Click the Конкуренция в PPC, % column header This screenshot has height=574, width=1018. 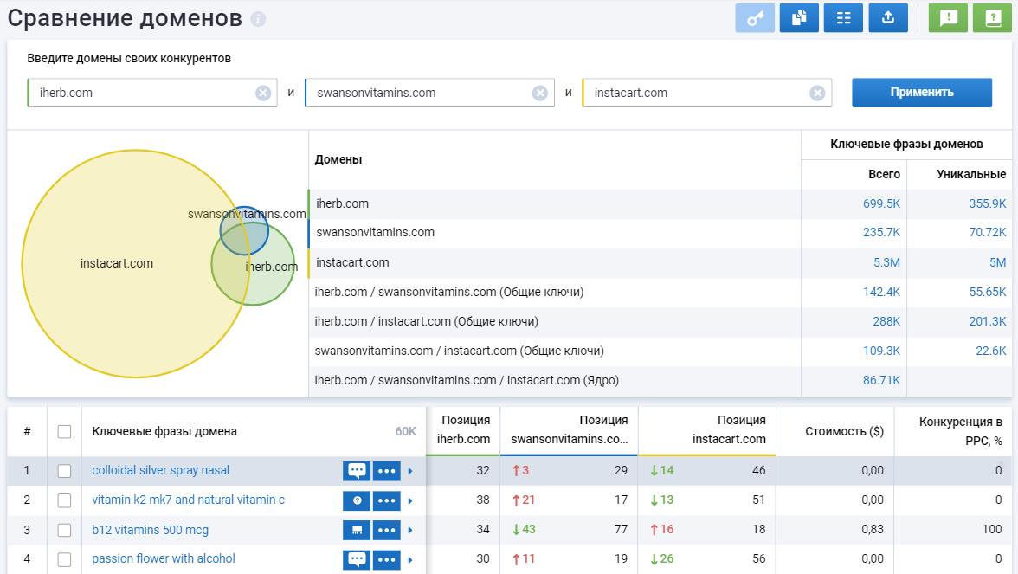[960, 431]
